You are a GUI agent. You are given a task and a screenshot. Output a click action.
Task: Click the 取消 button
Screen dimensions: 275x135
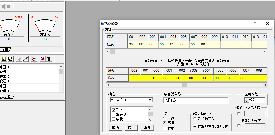pos(115,127)
